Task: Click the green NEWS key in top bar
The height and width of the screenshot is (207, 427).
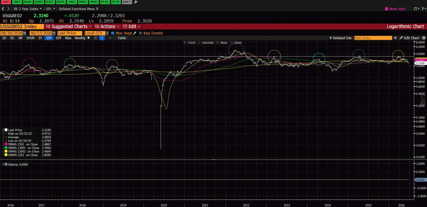Action: click(x=39, y=2)
